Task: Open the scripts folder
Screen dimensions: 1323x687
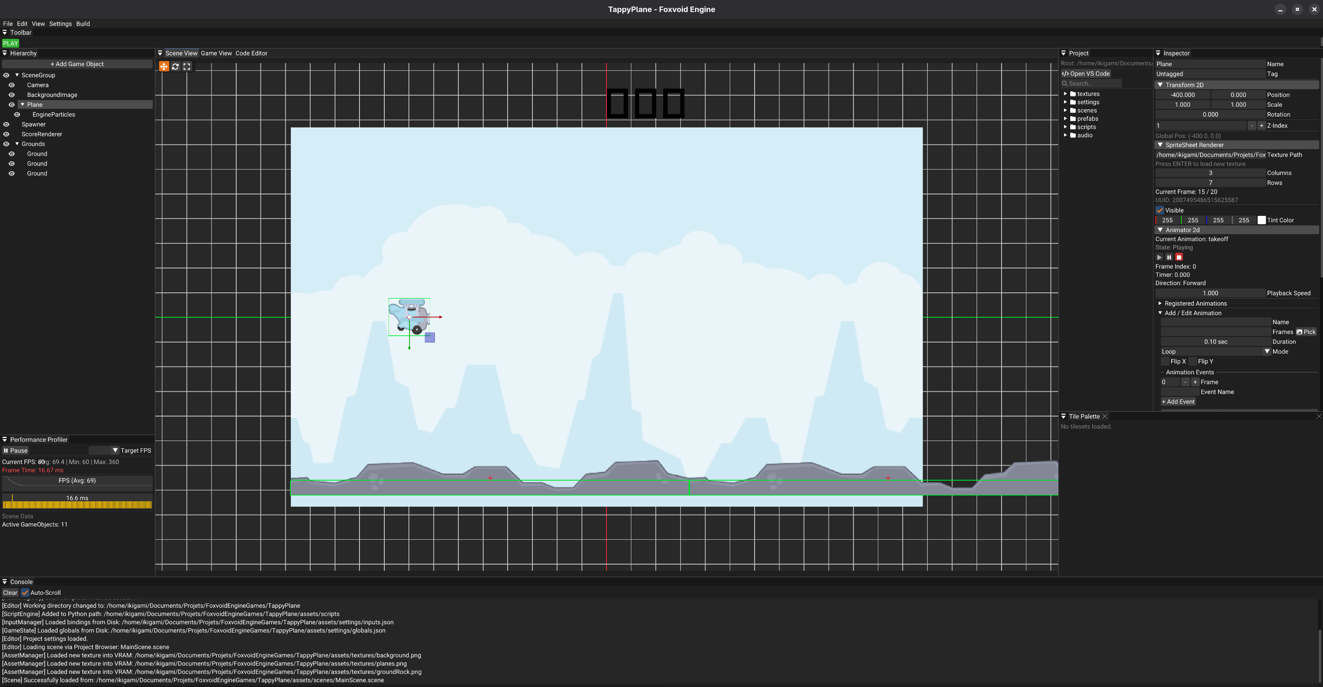Action: pos(1086,127)
